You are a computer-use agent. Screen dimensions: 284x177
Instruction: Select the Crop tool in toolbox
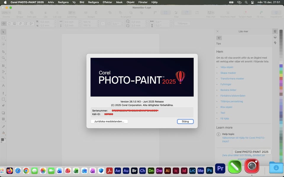[x=4, y=52]
